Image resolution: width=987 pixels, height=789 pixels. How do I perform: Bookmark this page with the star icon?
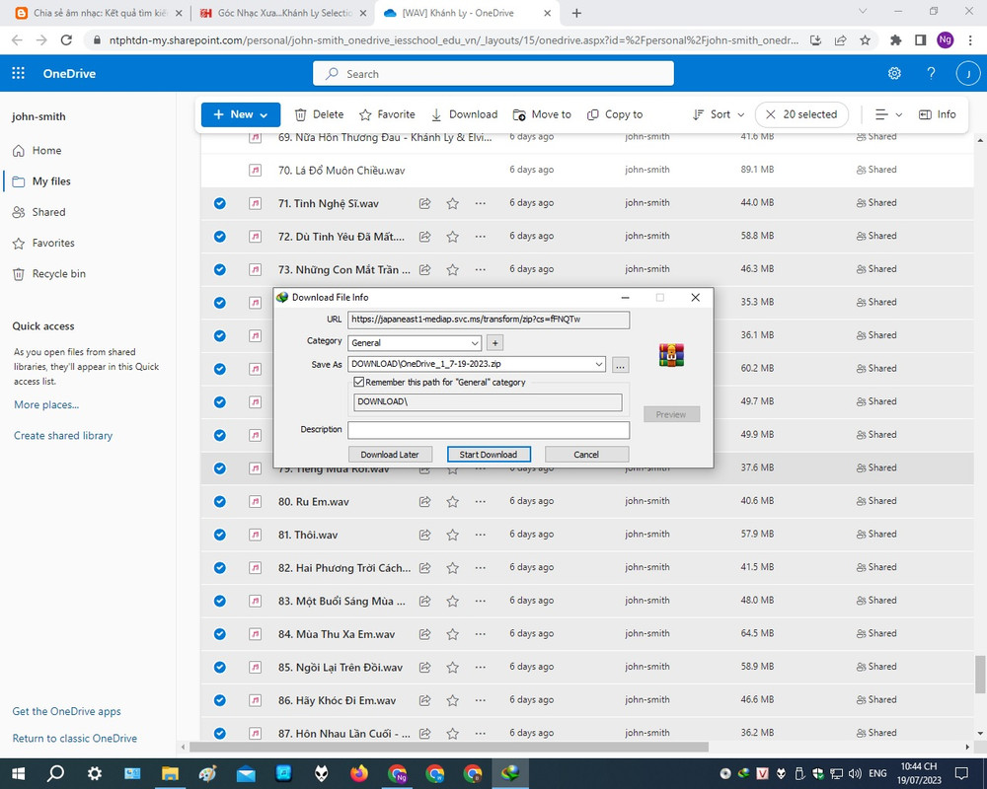coord(866,40)
